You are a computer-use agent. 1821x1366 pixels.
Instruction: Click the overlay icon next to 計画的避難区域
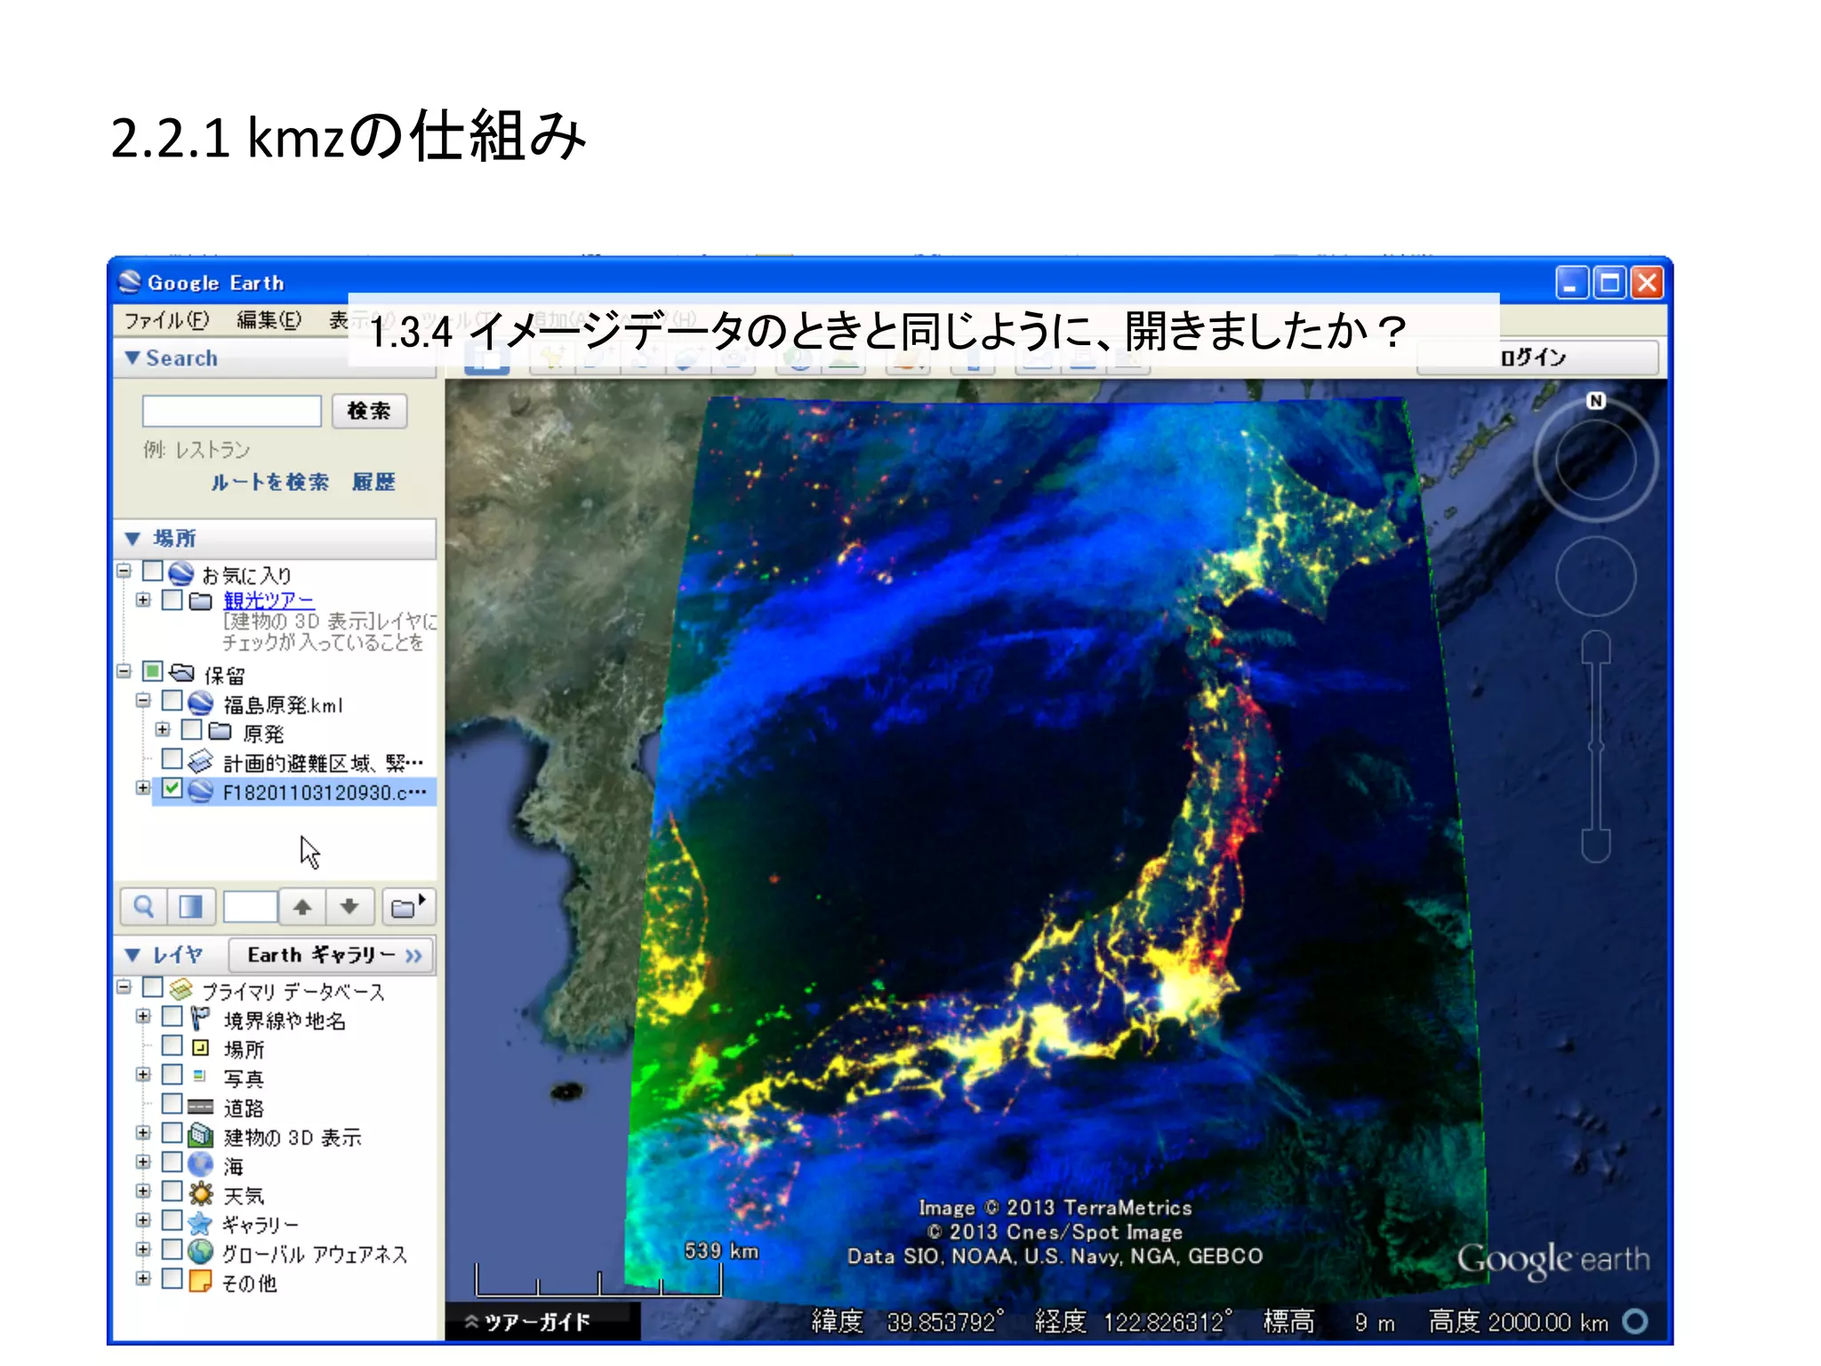pyautogui.click(x=201, y=761)
